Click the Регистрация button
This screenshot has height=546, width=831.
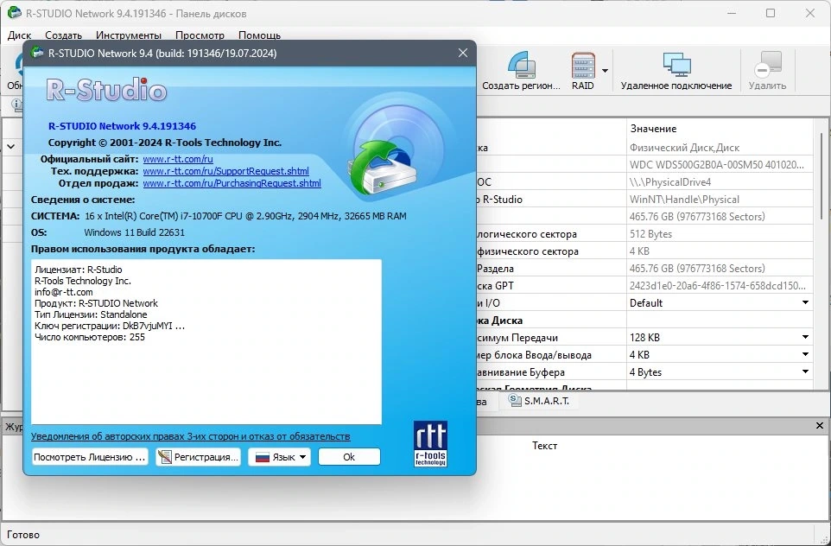(x=198, y=457)
